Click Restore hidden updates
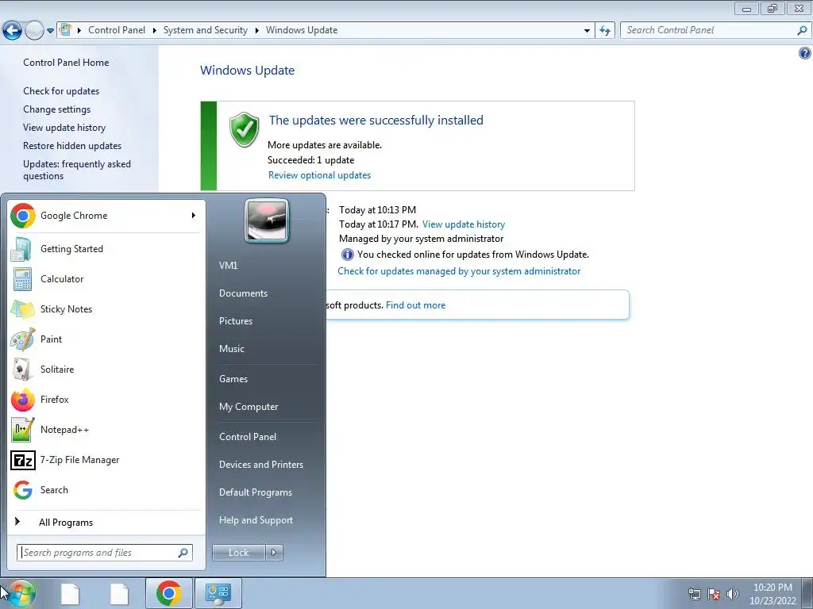This screenshot has width=813, height=609. pos(72,146)
